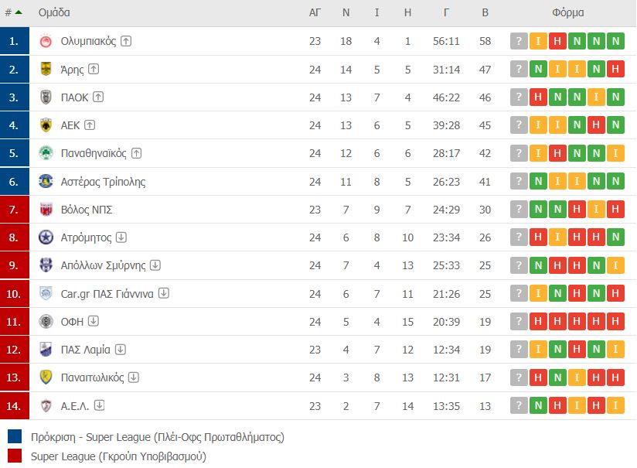This screenshot has width=637, height=468.
Task: Click the Παναιτωλικός yellow crest icon
Action: pyautogui.click(x=46, y=377)
